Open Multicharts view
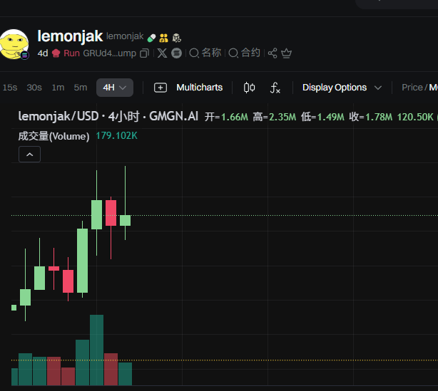The width and height of the screenshot is (438, 391). click(x=200, y=88)
